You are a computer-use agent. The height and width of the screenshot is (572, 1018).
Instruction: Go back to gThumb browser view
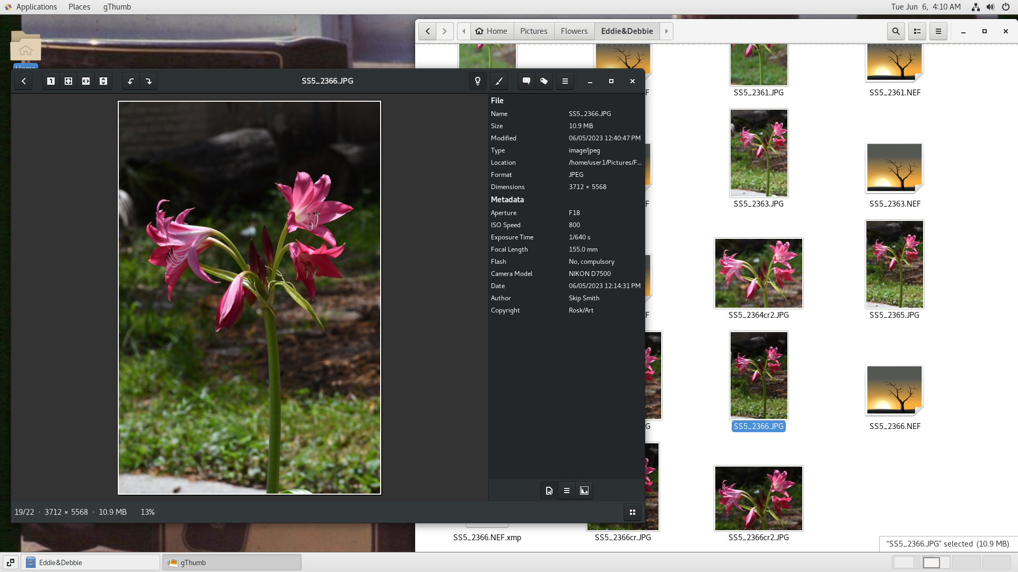[x=23, y=81]
